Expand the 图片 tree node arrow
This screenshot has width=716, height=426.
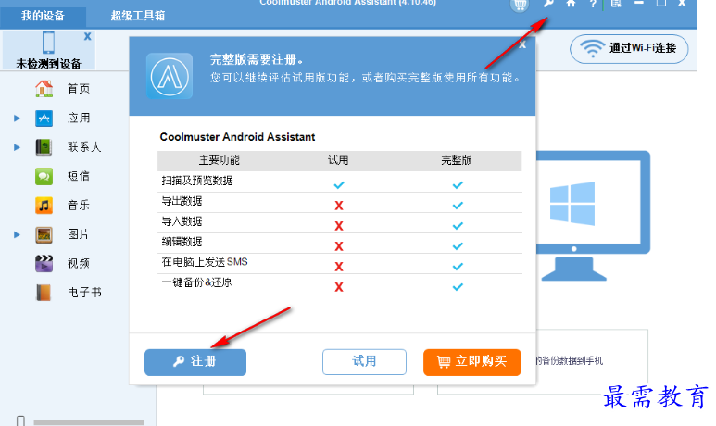[17, 234]
